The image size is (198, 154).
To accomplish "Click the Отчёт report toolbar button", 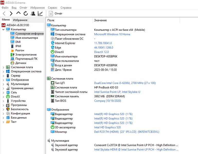I will pyautogui.click(x=56, y=14).
